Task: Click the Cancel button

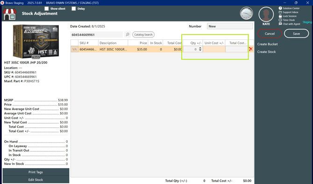Action: coord(270,34)
